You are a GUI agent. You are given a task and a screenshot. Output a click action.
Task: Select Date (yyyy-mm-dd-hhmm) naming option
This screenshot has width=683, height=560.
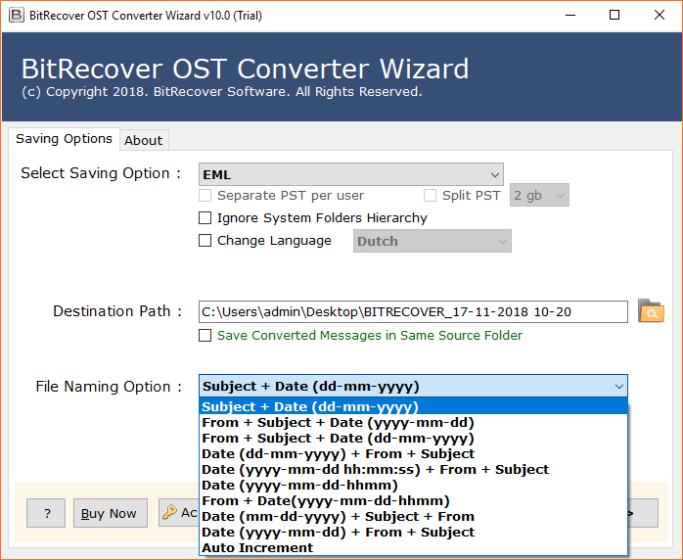413,485
